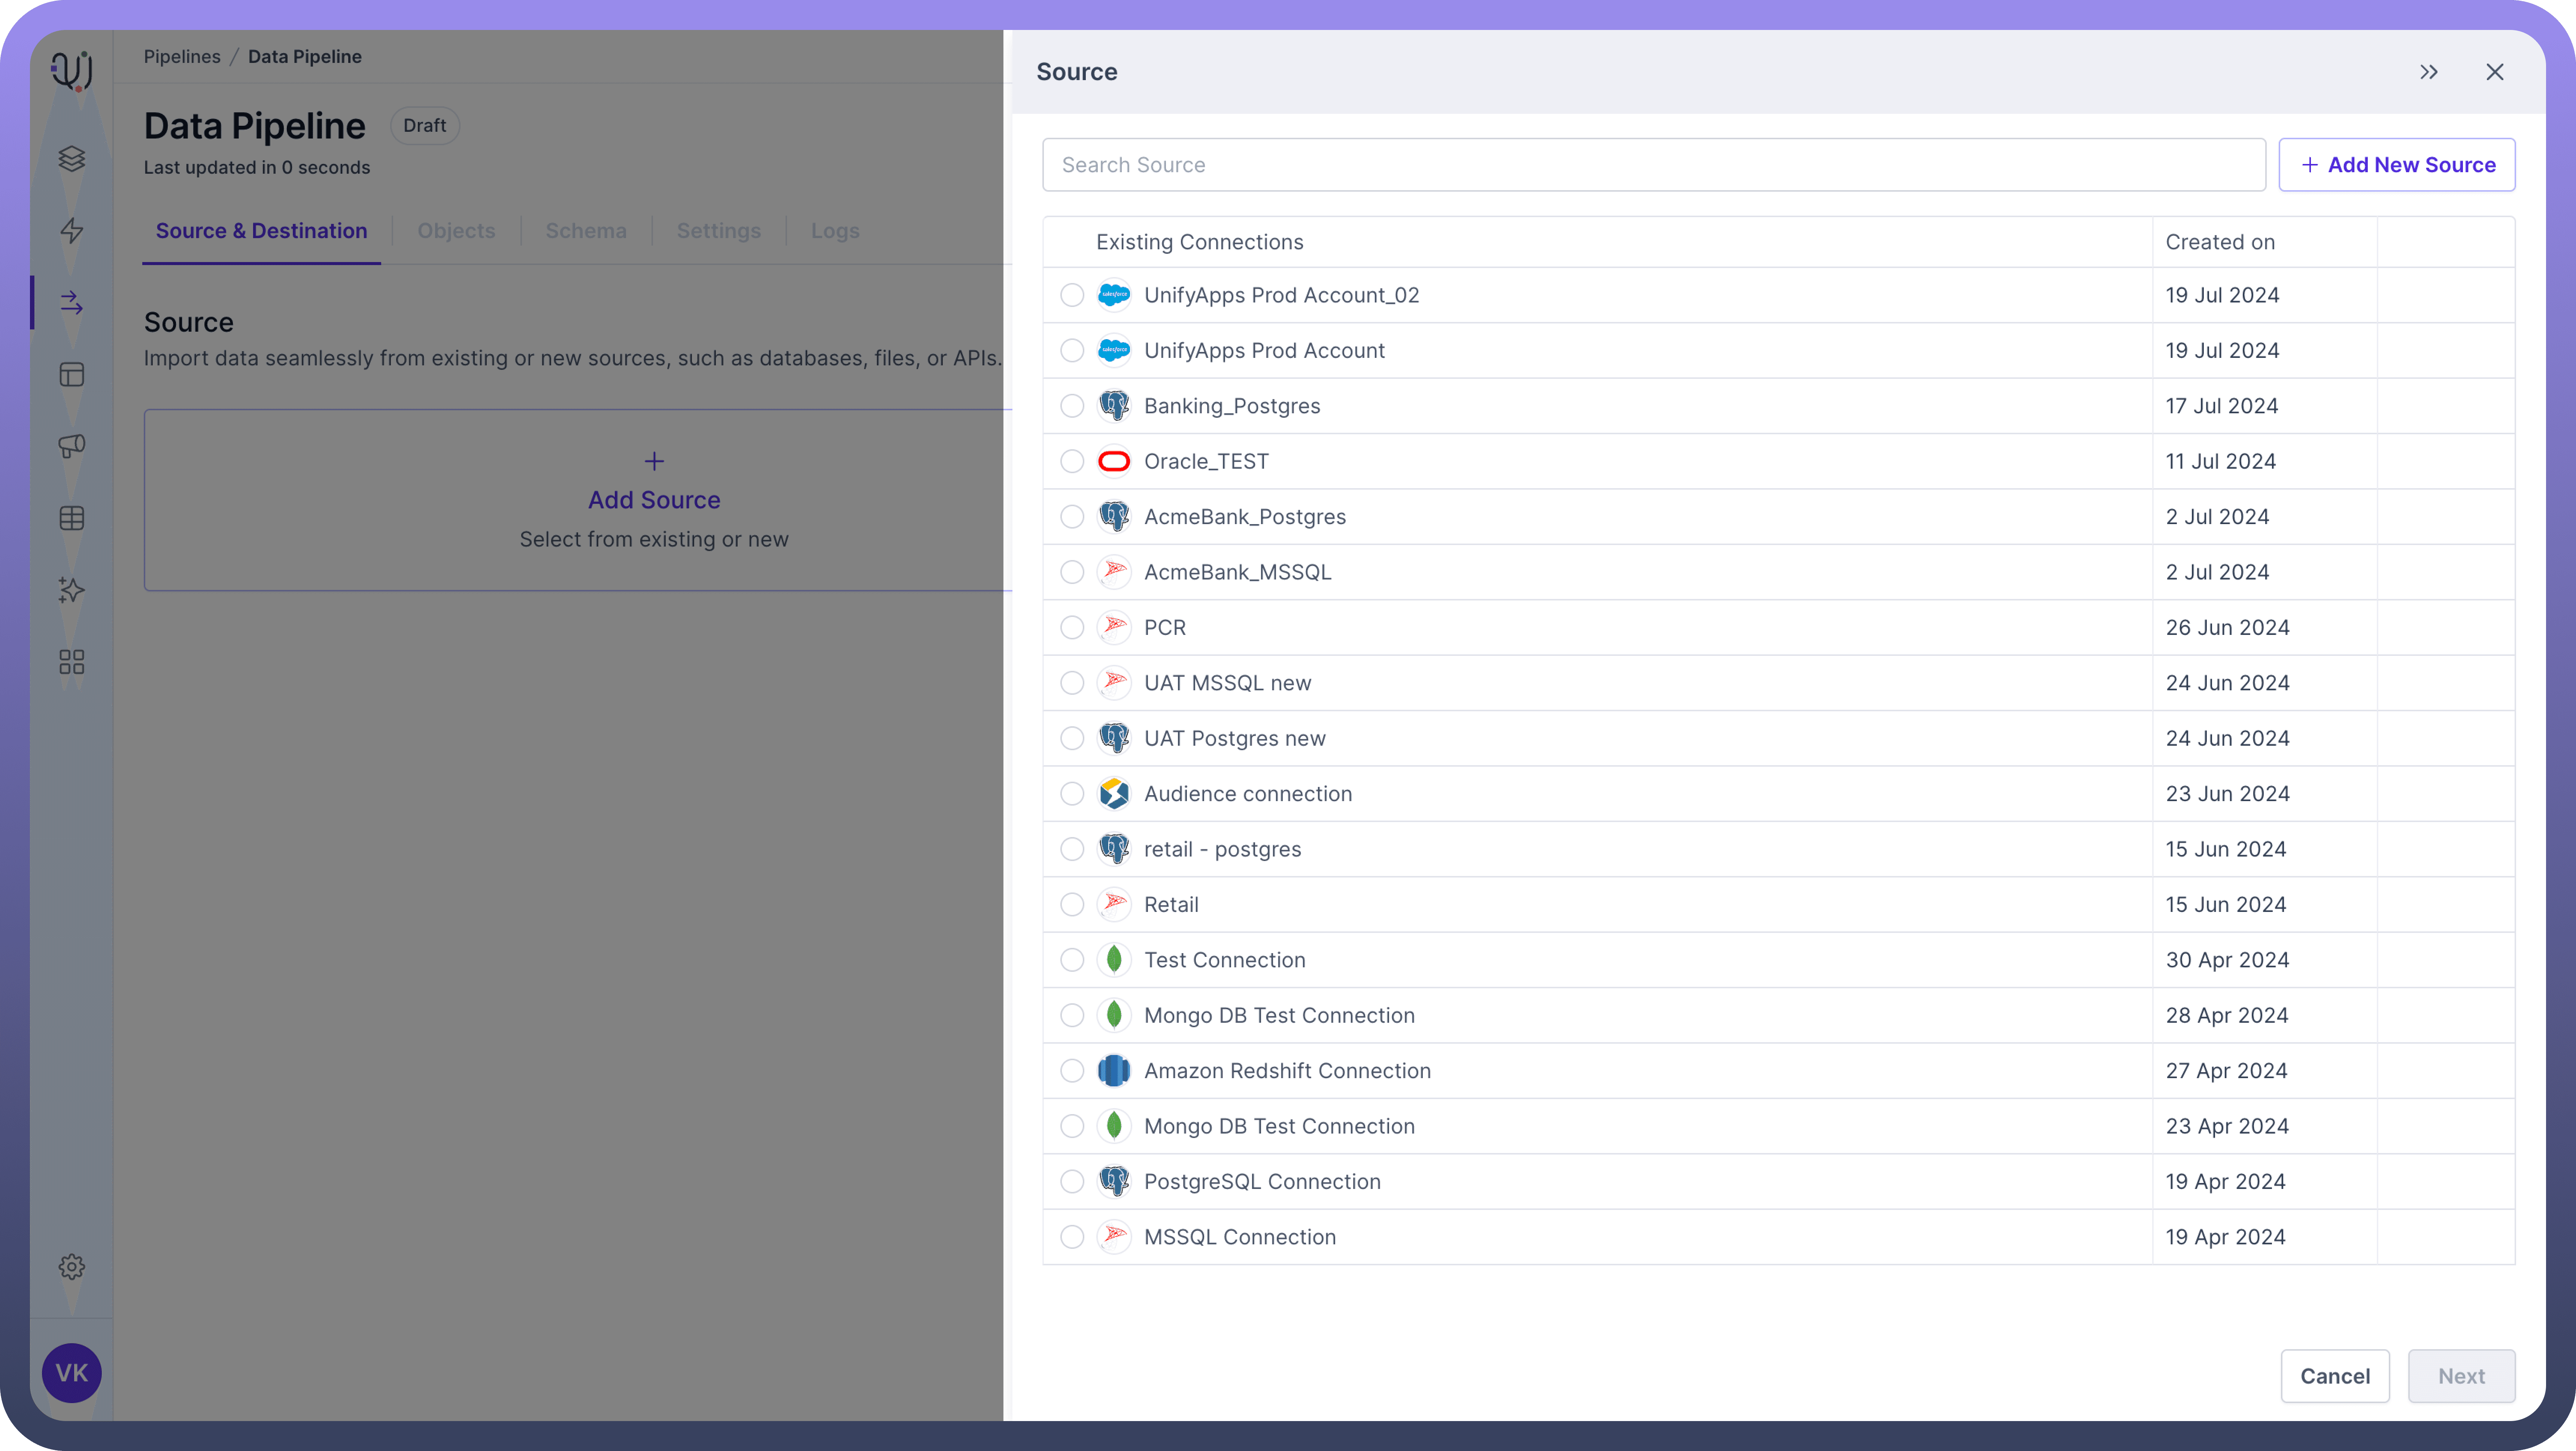The image size is (2576, 1451).
Task: Click the four-squares apps icon
Action: pyautogui.click(x=71, y=662)
